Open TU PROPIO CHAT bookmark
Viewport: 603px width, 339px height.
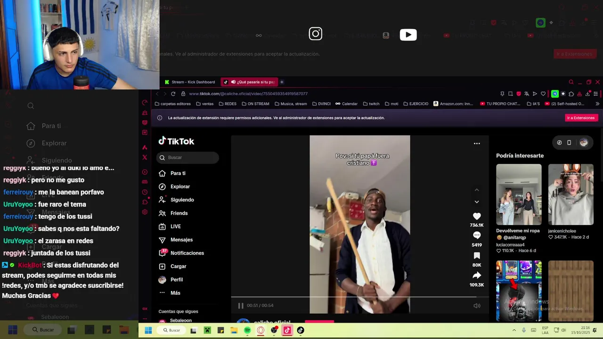(x=500, y=104)
